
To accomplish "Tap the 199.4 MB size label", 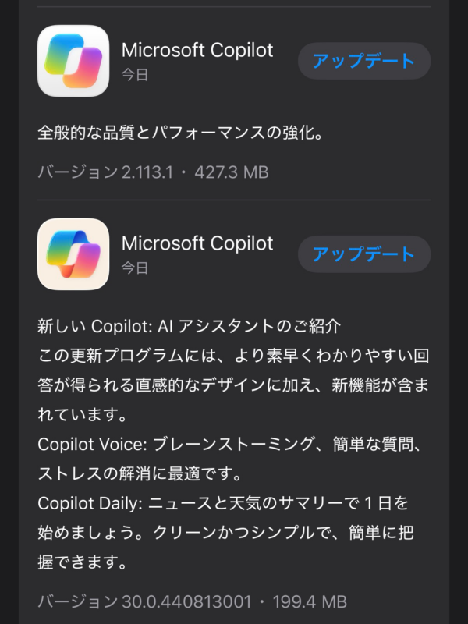I will coord(310,601).
